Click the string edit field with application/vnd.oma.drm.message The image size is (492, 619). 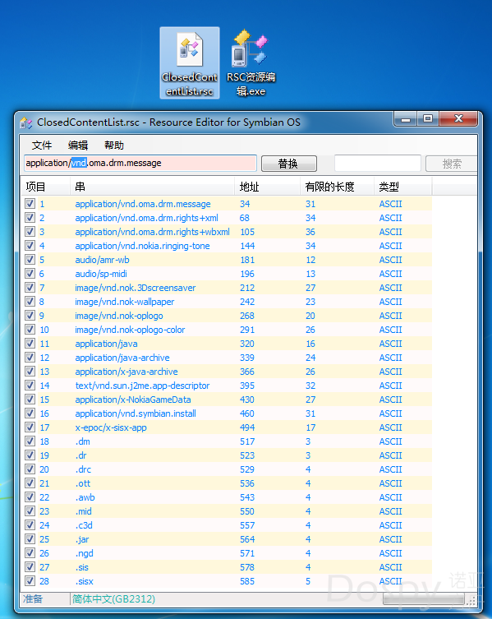click(140, 163)
